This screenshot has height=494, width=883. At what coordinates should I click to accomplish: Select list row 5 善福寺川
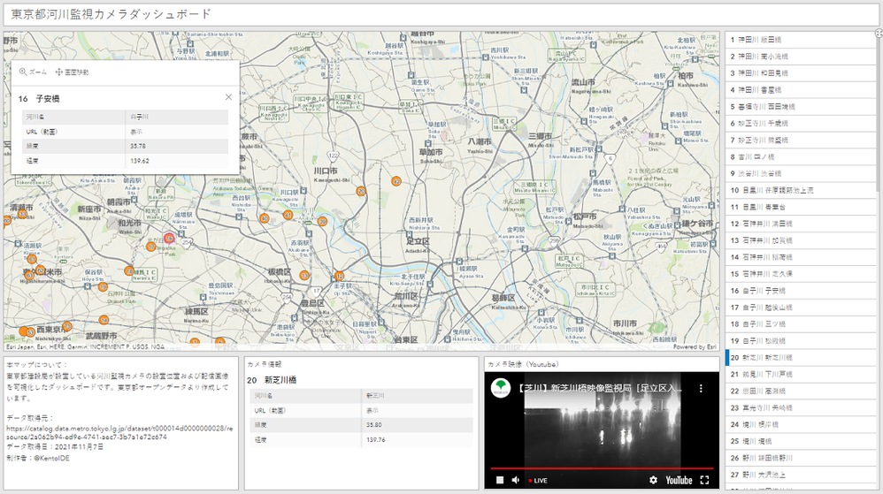800,106
